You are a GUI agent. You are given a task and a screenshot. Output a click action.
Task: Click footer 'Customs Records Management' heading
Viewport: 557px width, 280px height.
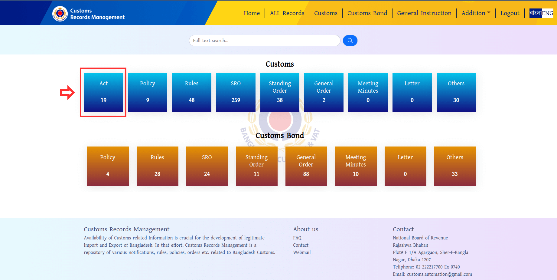[x=126, y=229]
